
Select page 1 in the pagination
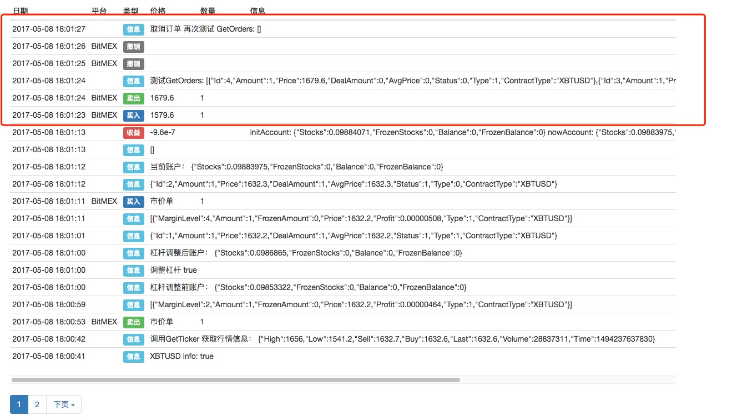[x=19, y=404]
